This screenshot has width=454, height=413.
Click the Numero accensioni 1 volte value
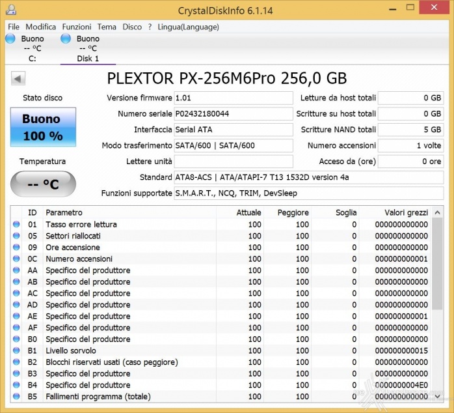point(410,146)
